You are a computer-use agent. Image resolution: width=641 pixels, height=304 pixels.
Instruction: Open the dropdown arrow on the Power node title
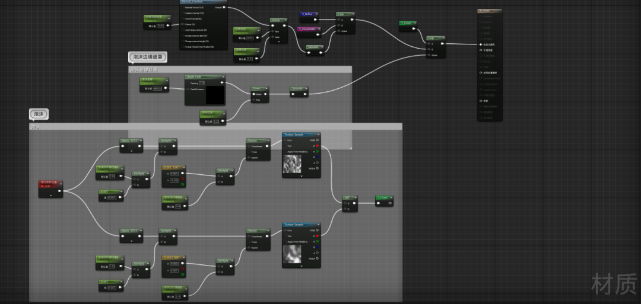click(266, 88)
